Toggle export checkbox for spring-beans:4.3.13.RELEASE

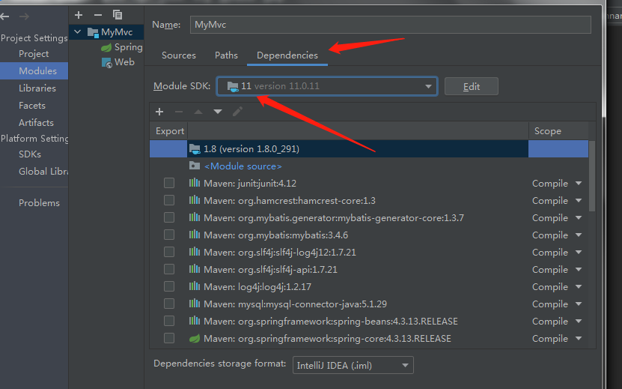coord(169,321)
